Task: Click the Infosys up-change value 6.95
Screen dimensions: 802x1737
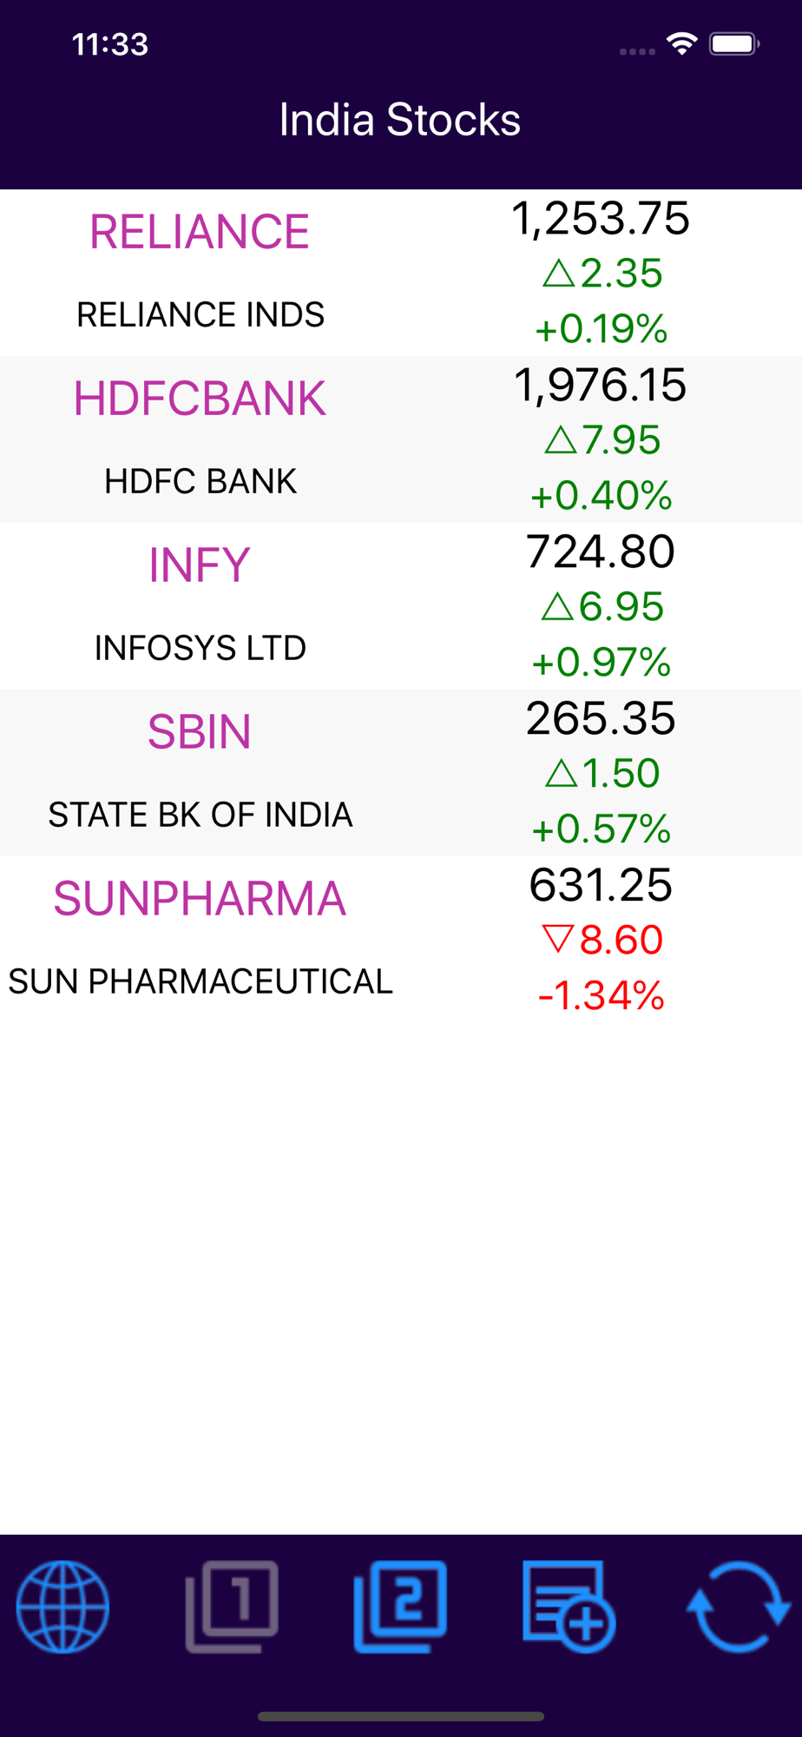Action: coord(602,607)
